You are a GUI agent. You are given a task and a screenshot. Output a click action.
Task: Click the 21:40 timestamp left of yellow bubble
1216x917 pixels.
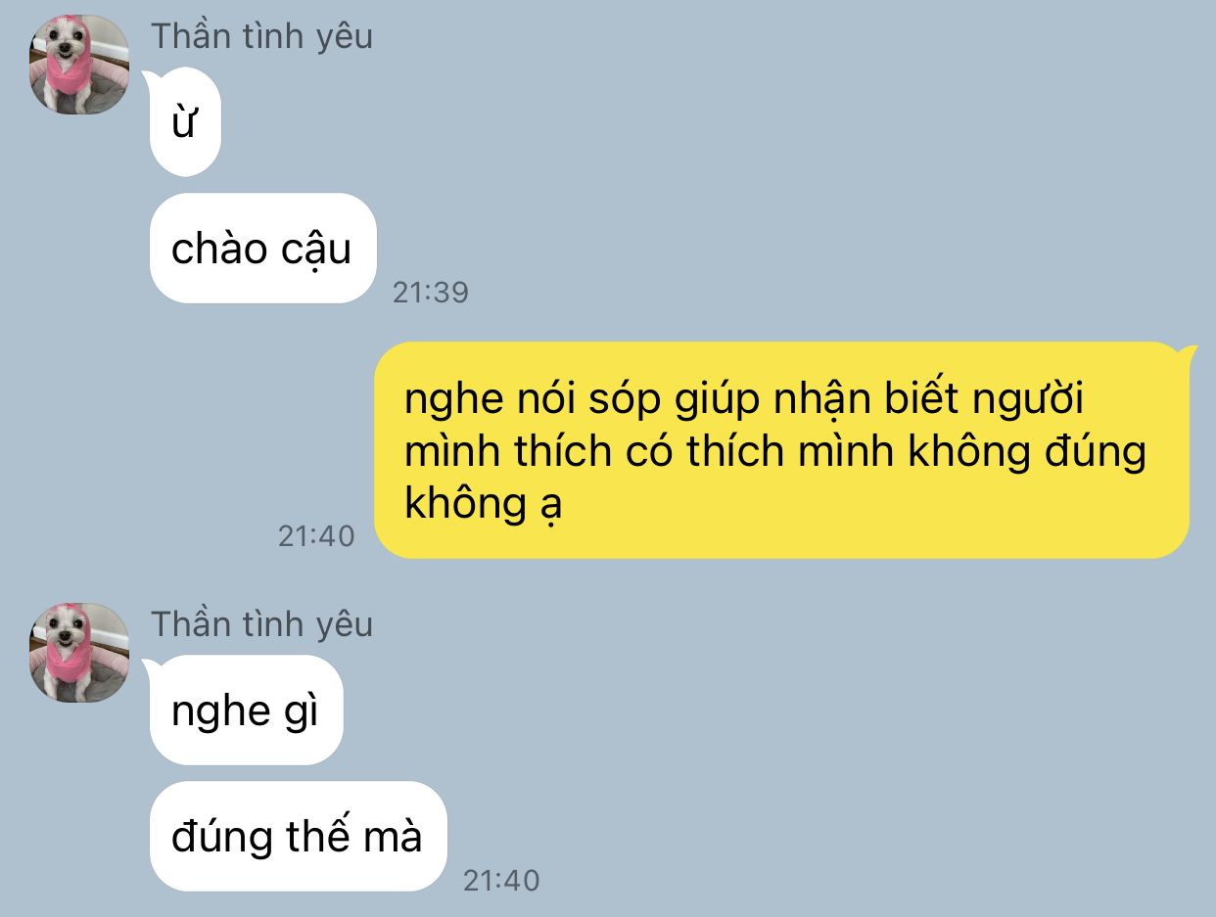[x=316, y=535]
